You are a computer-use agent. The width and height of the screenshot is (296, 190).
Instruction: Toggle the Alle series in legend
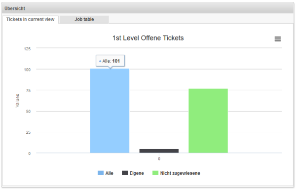106,173
